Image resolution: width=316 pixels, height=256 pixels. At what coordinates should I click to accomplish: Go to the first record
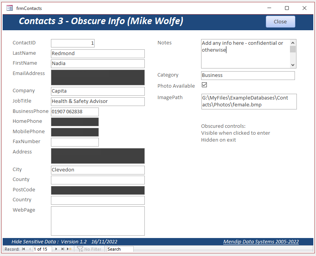[23, 249]
